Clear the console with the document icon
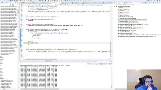The height and width of the screenshot is (90, 161). [94, 64]
